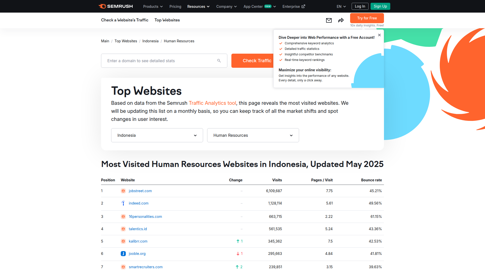Expand the Company menu
The width and height of the screenshot is (485, 272).
coord(226,7)
